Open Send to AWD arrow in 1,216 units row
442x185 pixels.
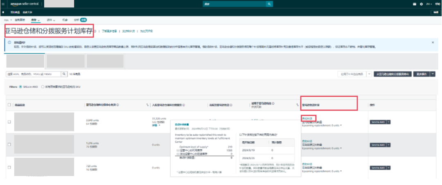click(388, 145)
